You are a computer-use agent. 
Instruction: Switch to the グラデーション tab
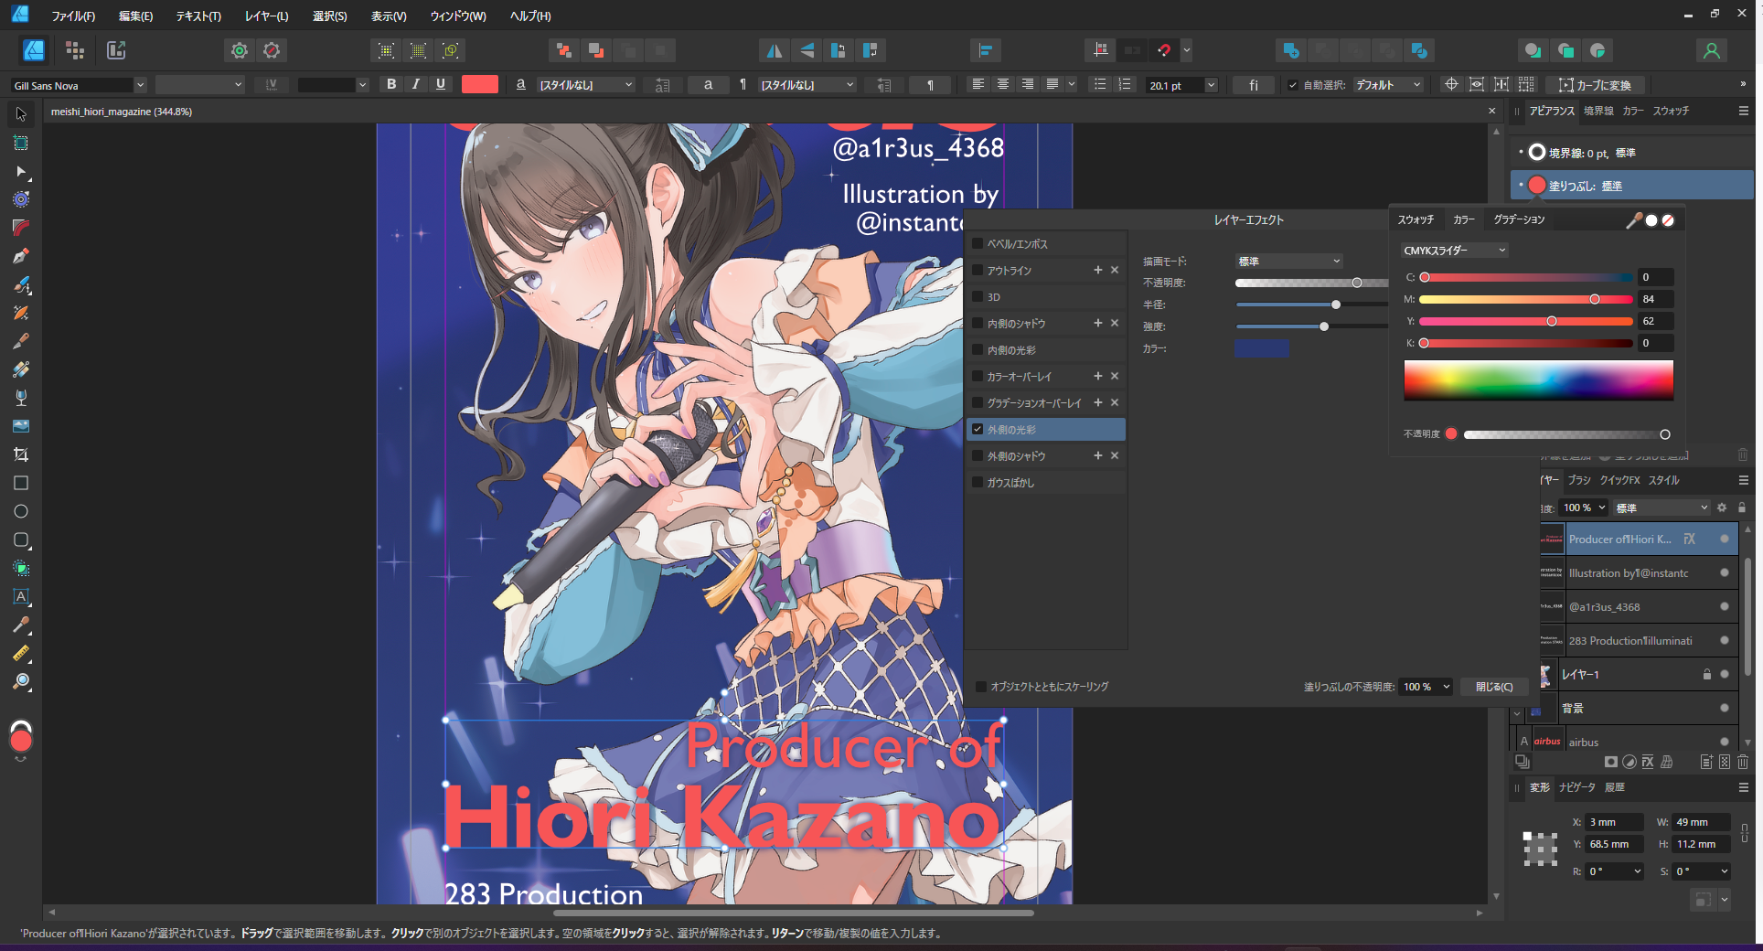(1519, 219)
